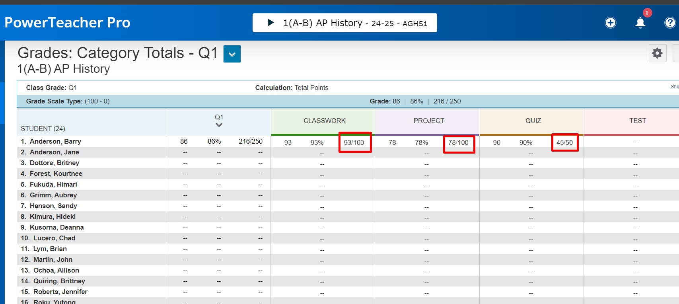
Task: Select the CLASSWORK category header
Action: tap(324, 121)
